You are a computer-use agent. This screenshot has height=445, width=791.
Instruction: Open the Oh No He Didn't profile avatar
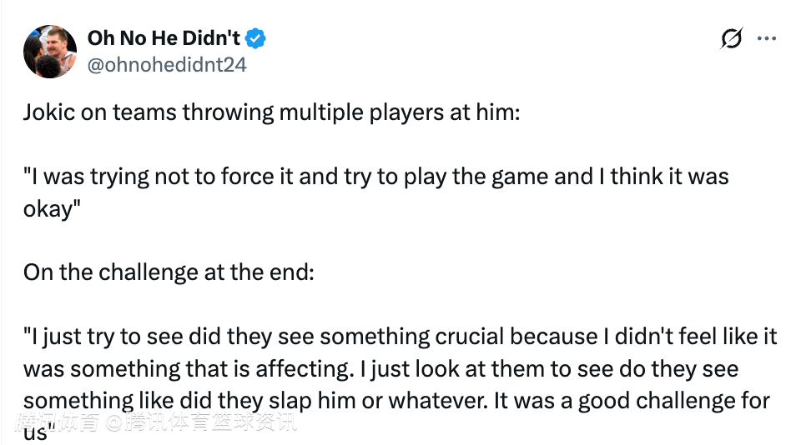click(x=50, y=51)
